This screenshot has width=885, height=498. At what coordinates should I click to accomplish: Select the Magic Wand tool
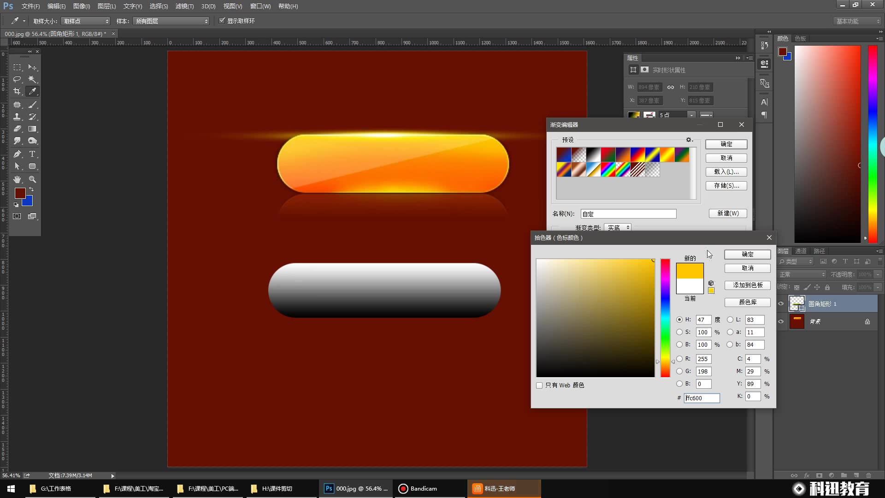pyautogui.click(x=32, y=79)
